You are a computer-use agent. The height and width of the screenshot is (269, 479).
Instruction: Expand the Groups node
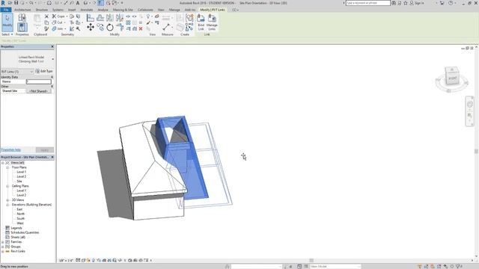pos(3,247)
